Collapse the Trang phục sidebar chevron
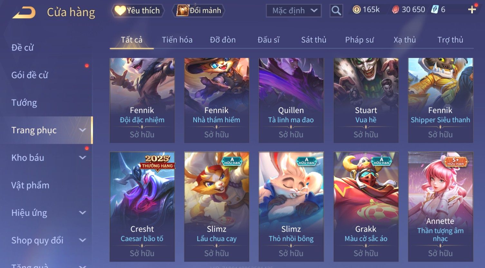This screenshot has height=268, width=485. click(82, 130)
